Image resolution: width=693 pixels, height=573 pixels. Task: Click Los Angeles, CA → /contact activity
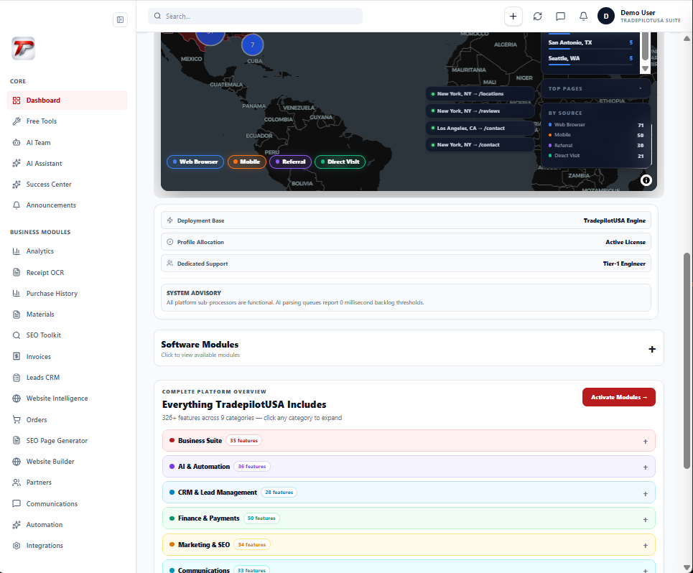coord(480,128)
